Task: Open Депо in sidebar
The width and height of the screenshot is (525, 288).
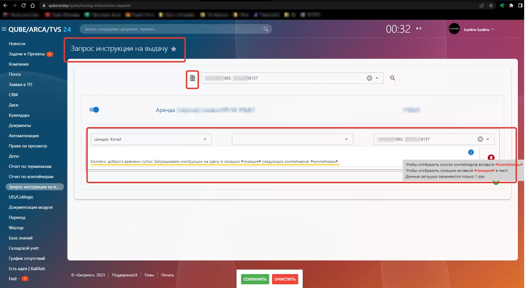Action: (x=14, y=156)
